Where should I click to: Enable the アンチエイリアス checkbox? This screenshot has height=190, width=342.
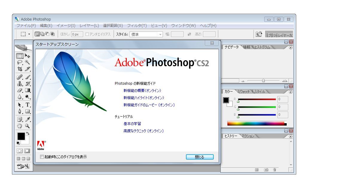pyautogui.click(x=87, y=34)
